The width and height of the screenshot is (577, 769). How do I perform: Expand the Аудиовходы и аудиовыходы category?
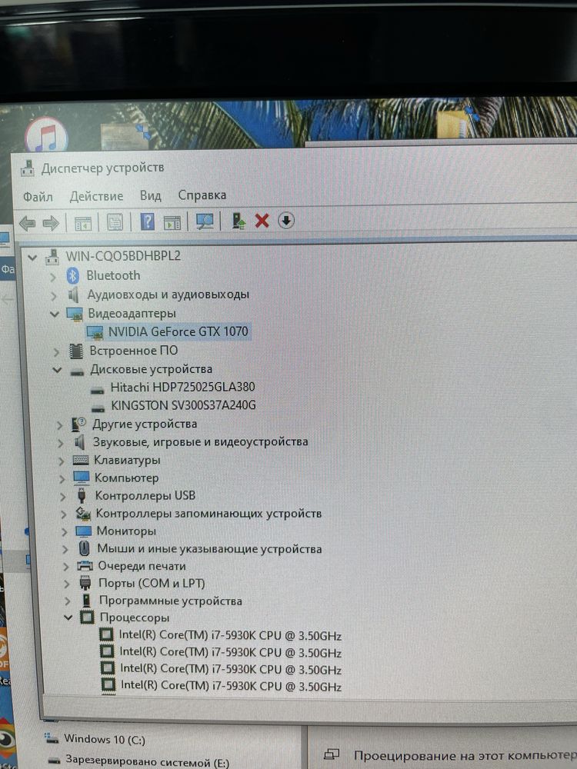pos(54,296)
